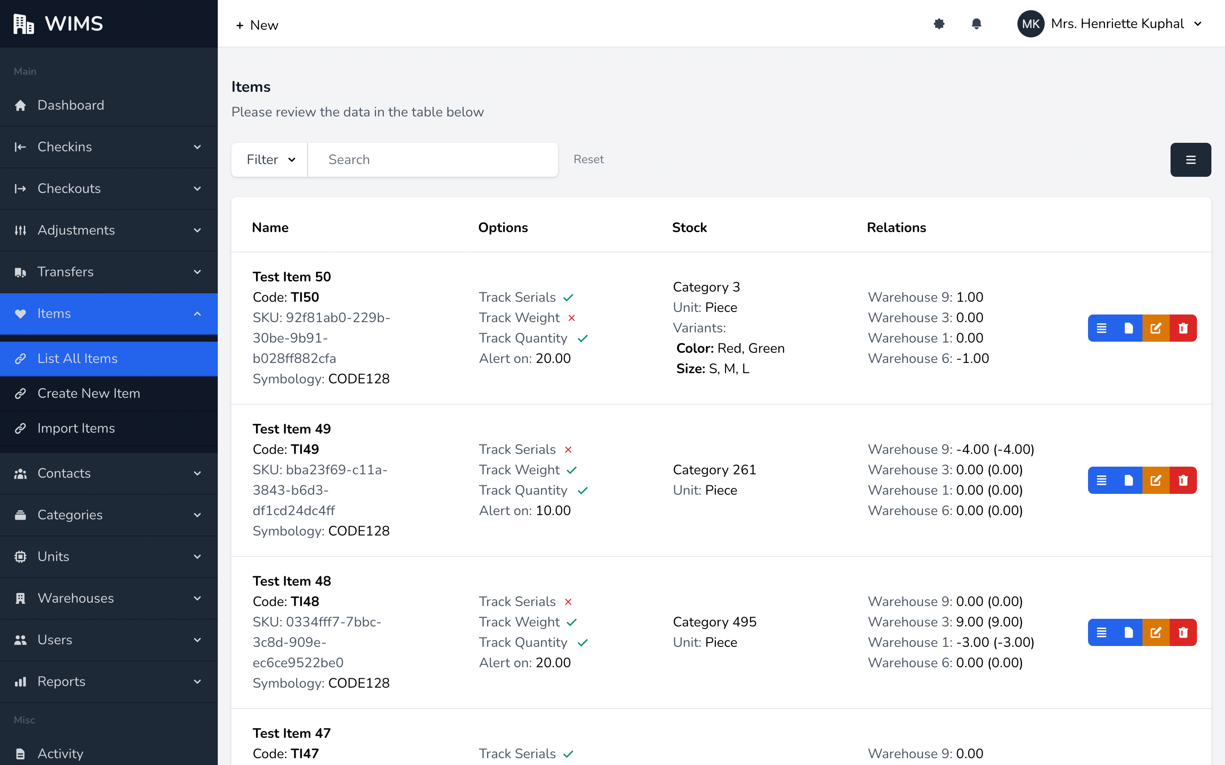Open the Filter dropdown
Viewport: 1225px width, 765px height.
pos(270,160)
